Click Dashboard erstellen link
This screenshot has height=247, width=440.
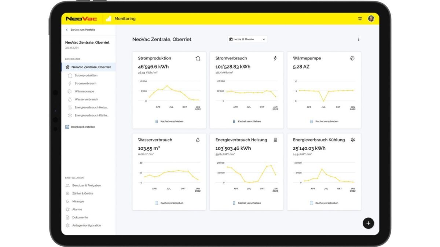[83, 127]
